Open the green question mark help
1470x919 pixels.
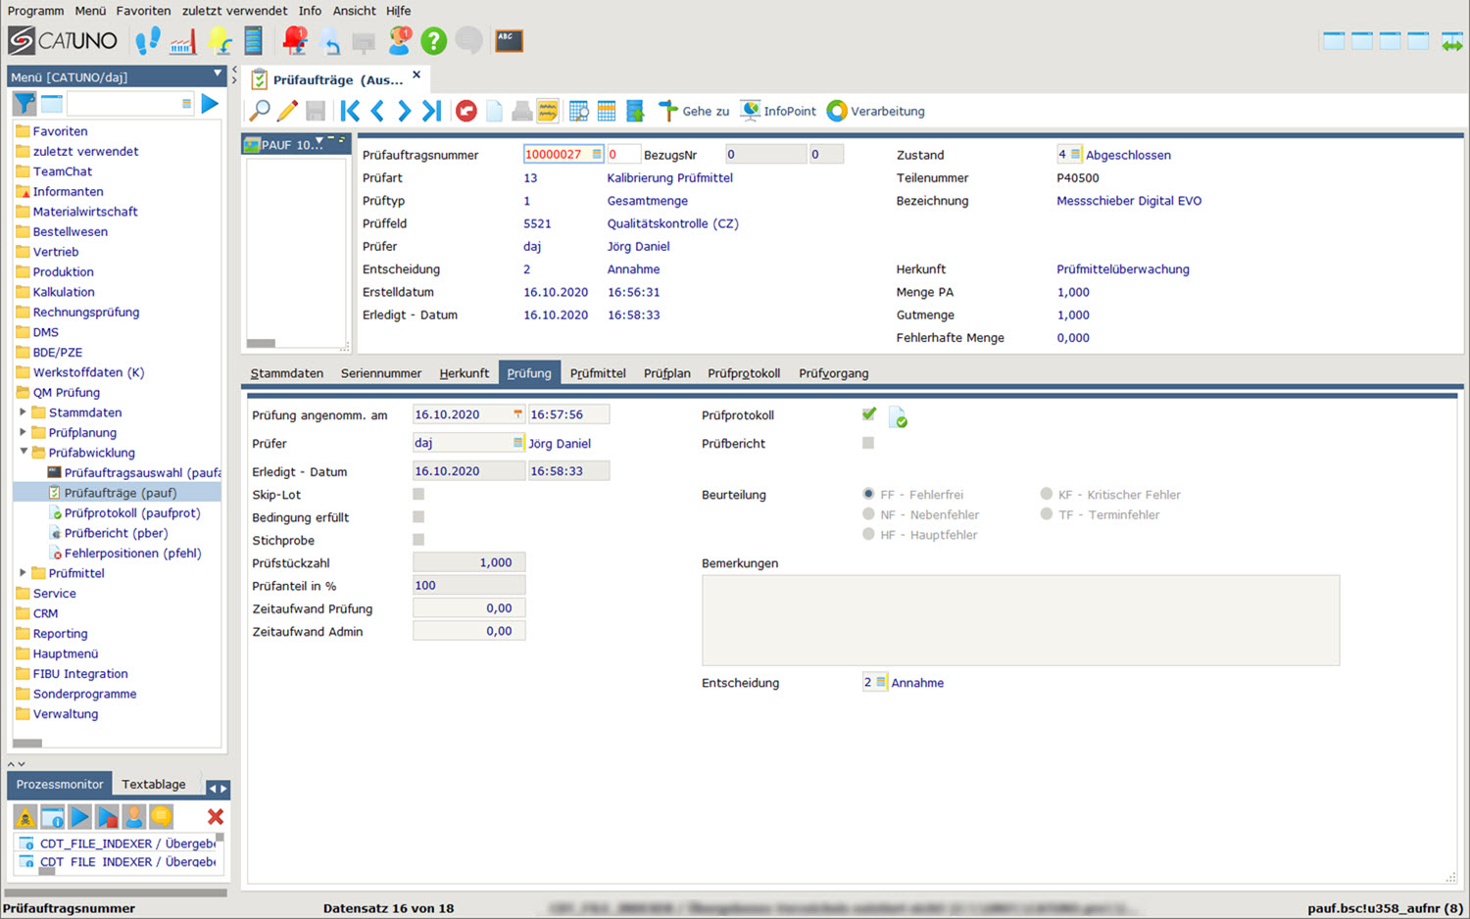click(433, 41)
